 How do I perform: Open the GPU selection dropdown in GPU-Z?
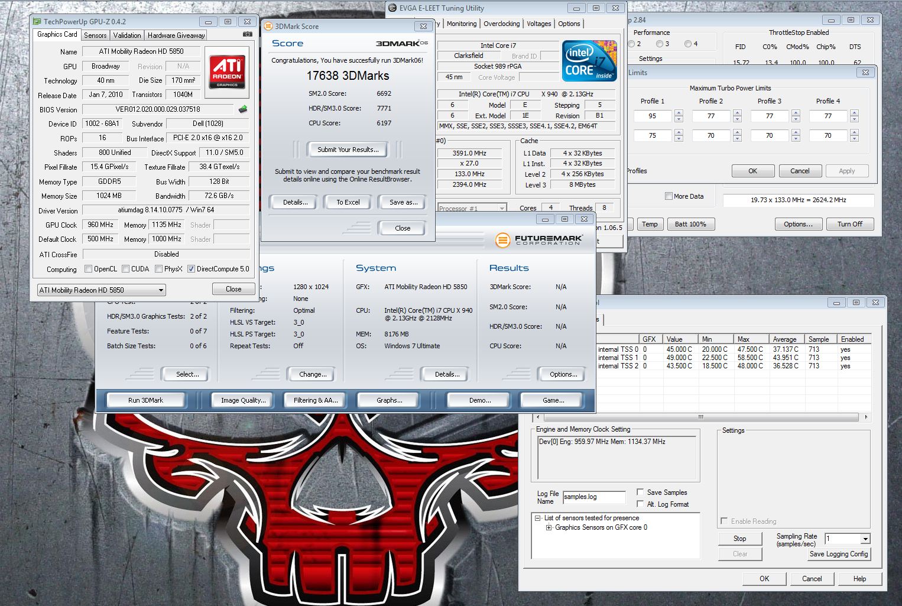point(101,290)
